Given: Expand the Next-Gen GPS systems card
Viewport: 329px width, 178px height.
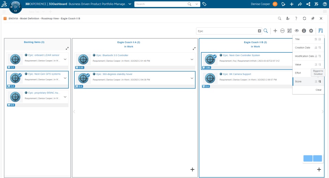Looking at the screenshot, I should [x=65, y=78].
